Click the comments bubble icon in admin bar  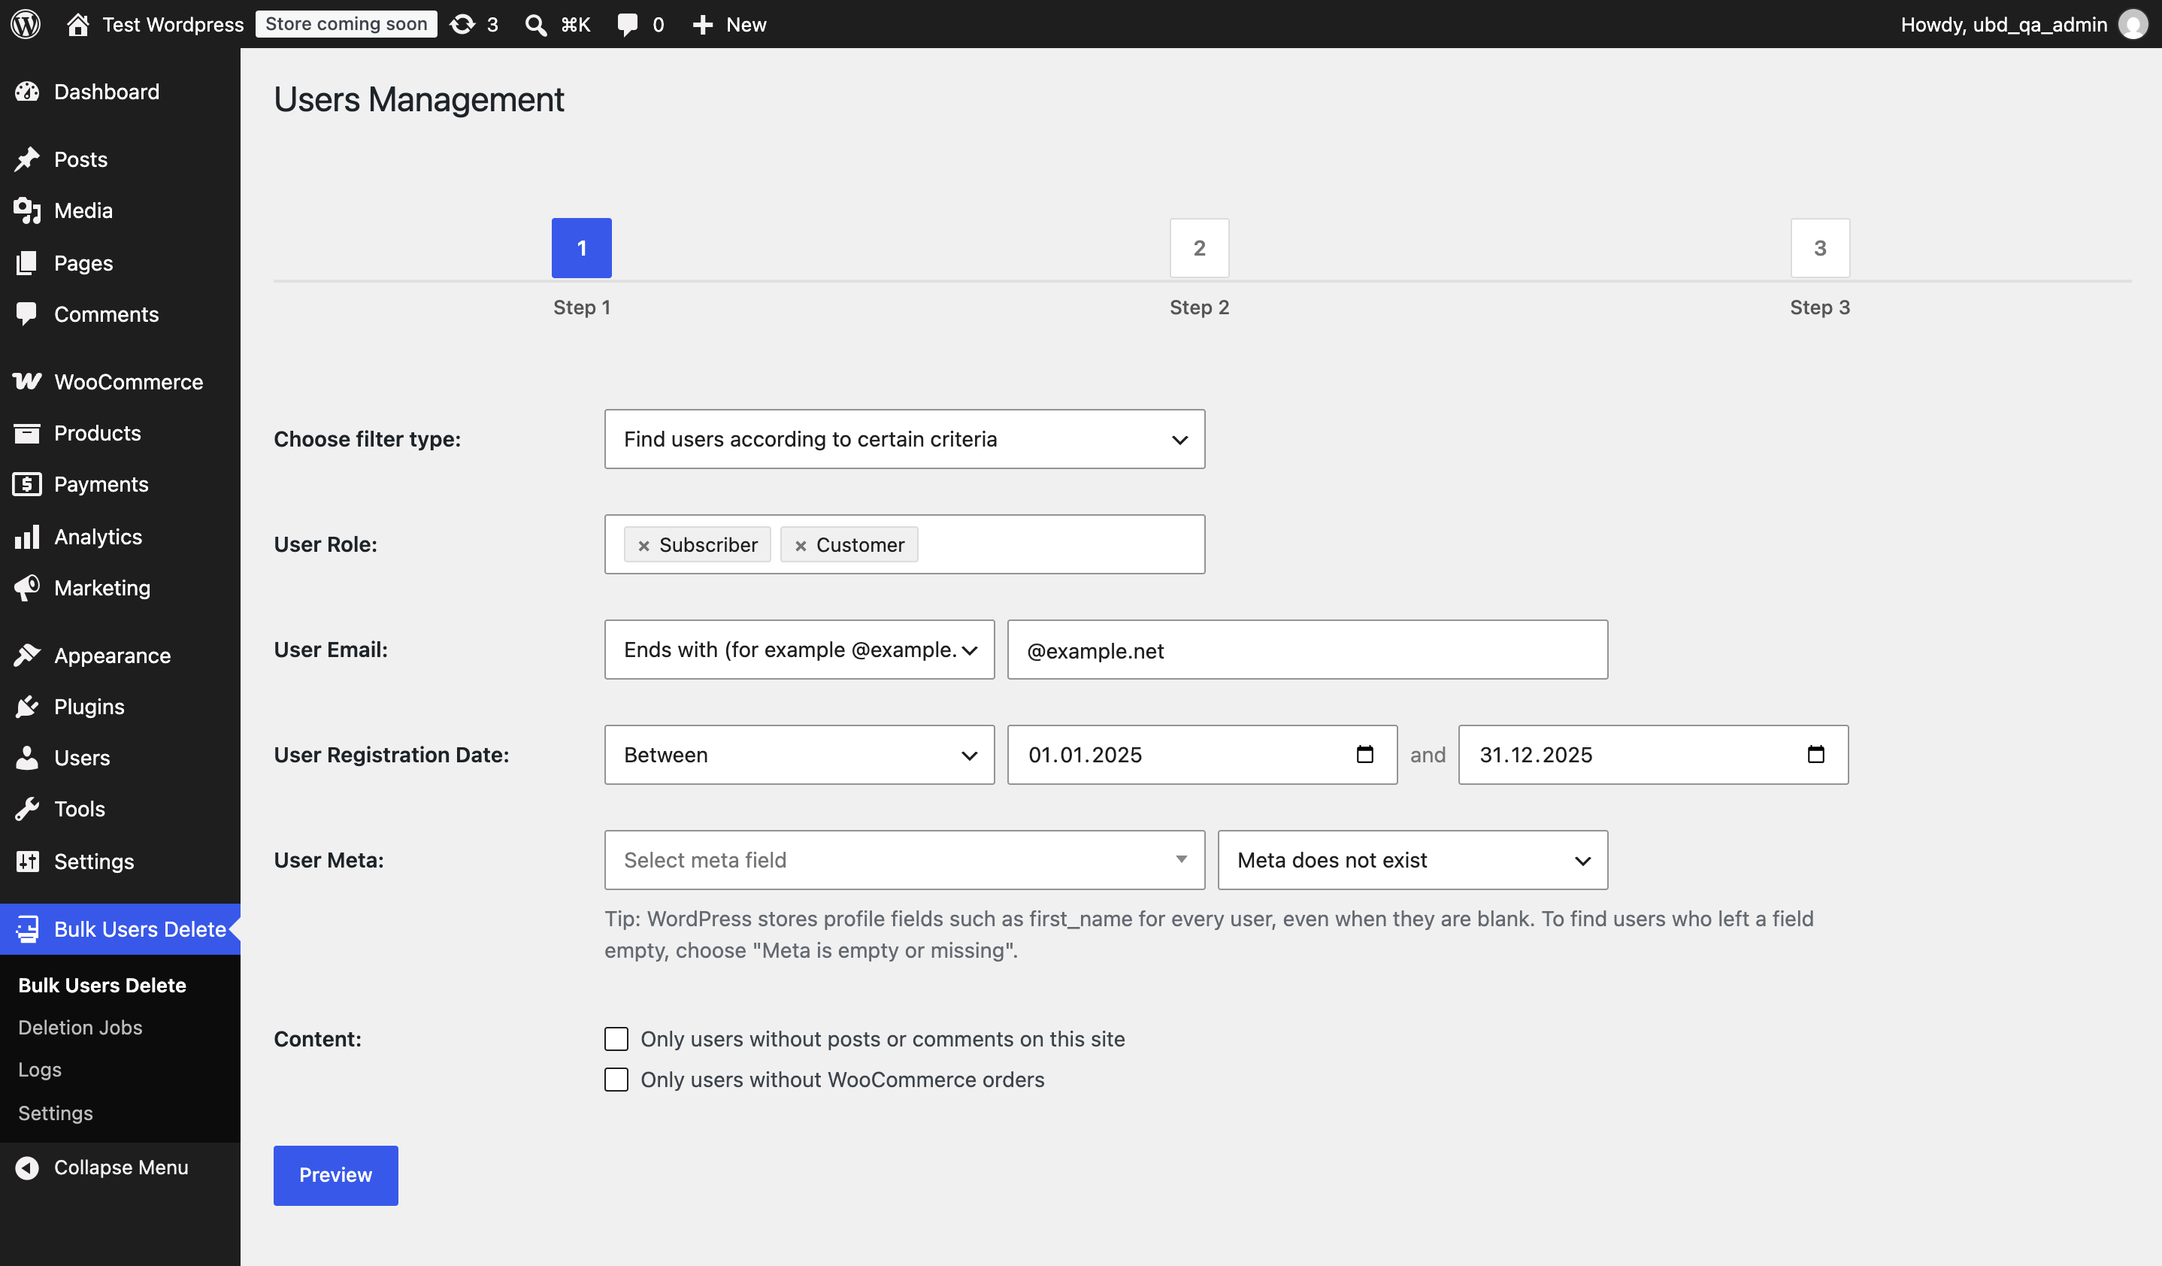tap(628, 25)
